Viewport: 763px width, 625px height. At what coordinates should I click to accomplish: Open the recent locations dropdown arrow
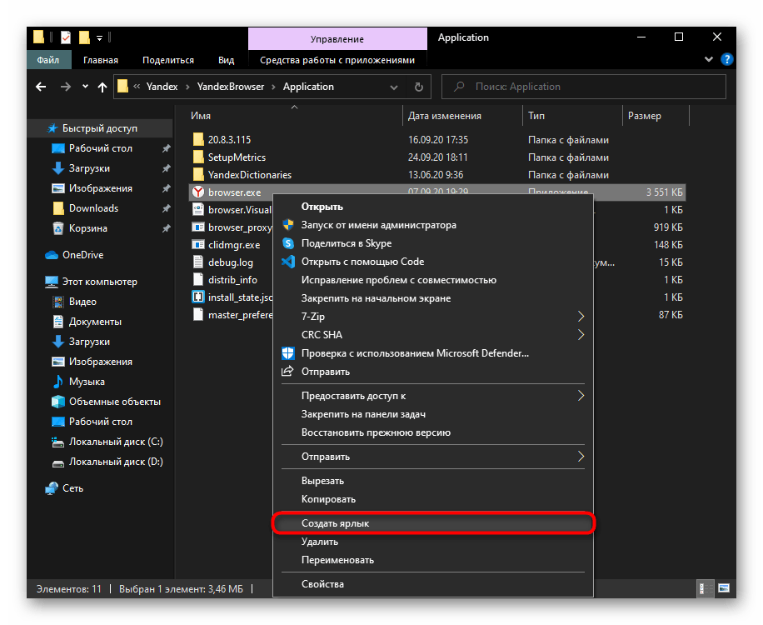(x=85, y=87)
